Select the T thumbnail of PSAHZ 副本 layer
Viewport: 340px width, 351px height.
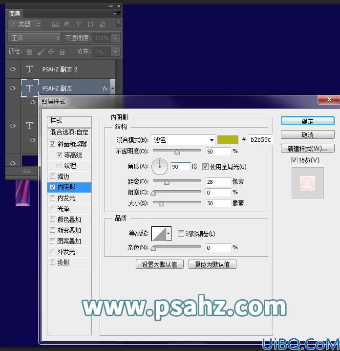tap(29, 88)
